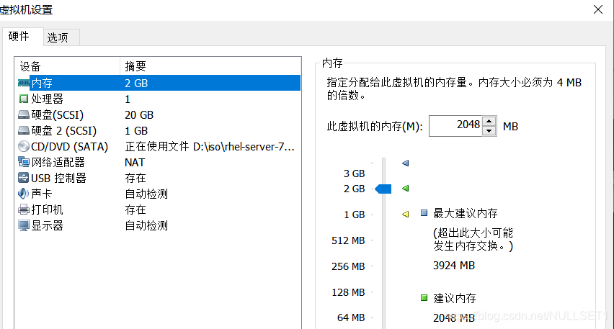The height and width of the screenshot is (329, 614).
Task: Click the 3 GB slider label
Action: (x=354, y=173)
